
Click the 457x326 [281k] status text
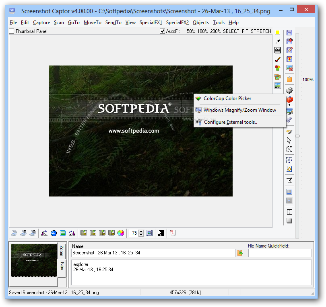tap(185, 293)
